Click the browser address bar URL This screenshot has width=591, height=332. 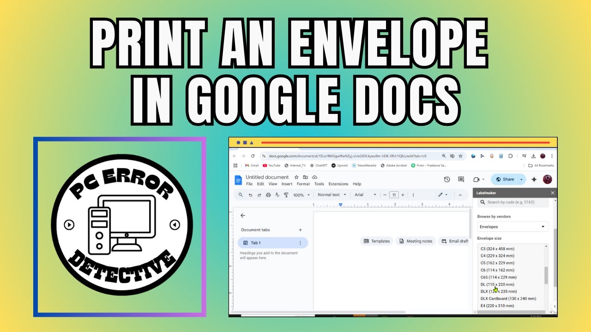tap(347, 156)
